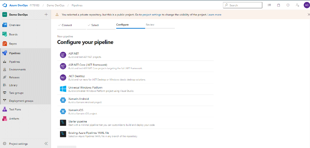The width and height of the screenshot is (310, 148).
Task: Go to the Select step tab
Action: click(x=101, y=25)
